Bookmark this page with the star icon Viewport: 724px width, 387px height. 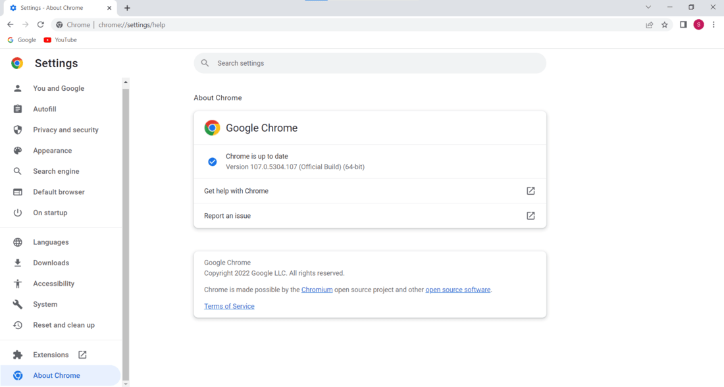665,25
